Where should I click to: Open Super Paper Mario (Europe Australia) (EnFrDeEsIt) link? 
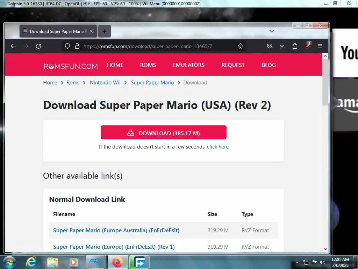[x=116, y=230]
